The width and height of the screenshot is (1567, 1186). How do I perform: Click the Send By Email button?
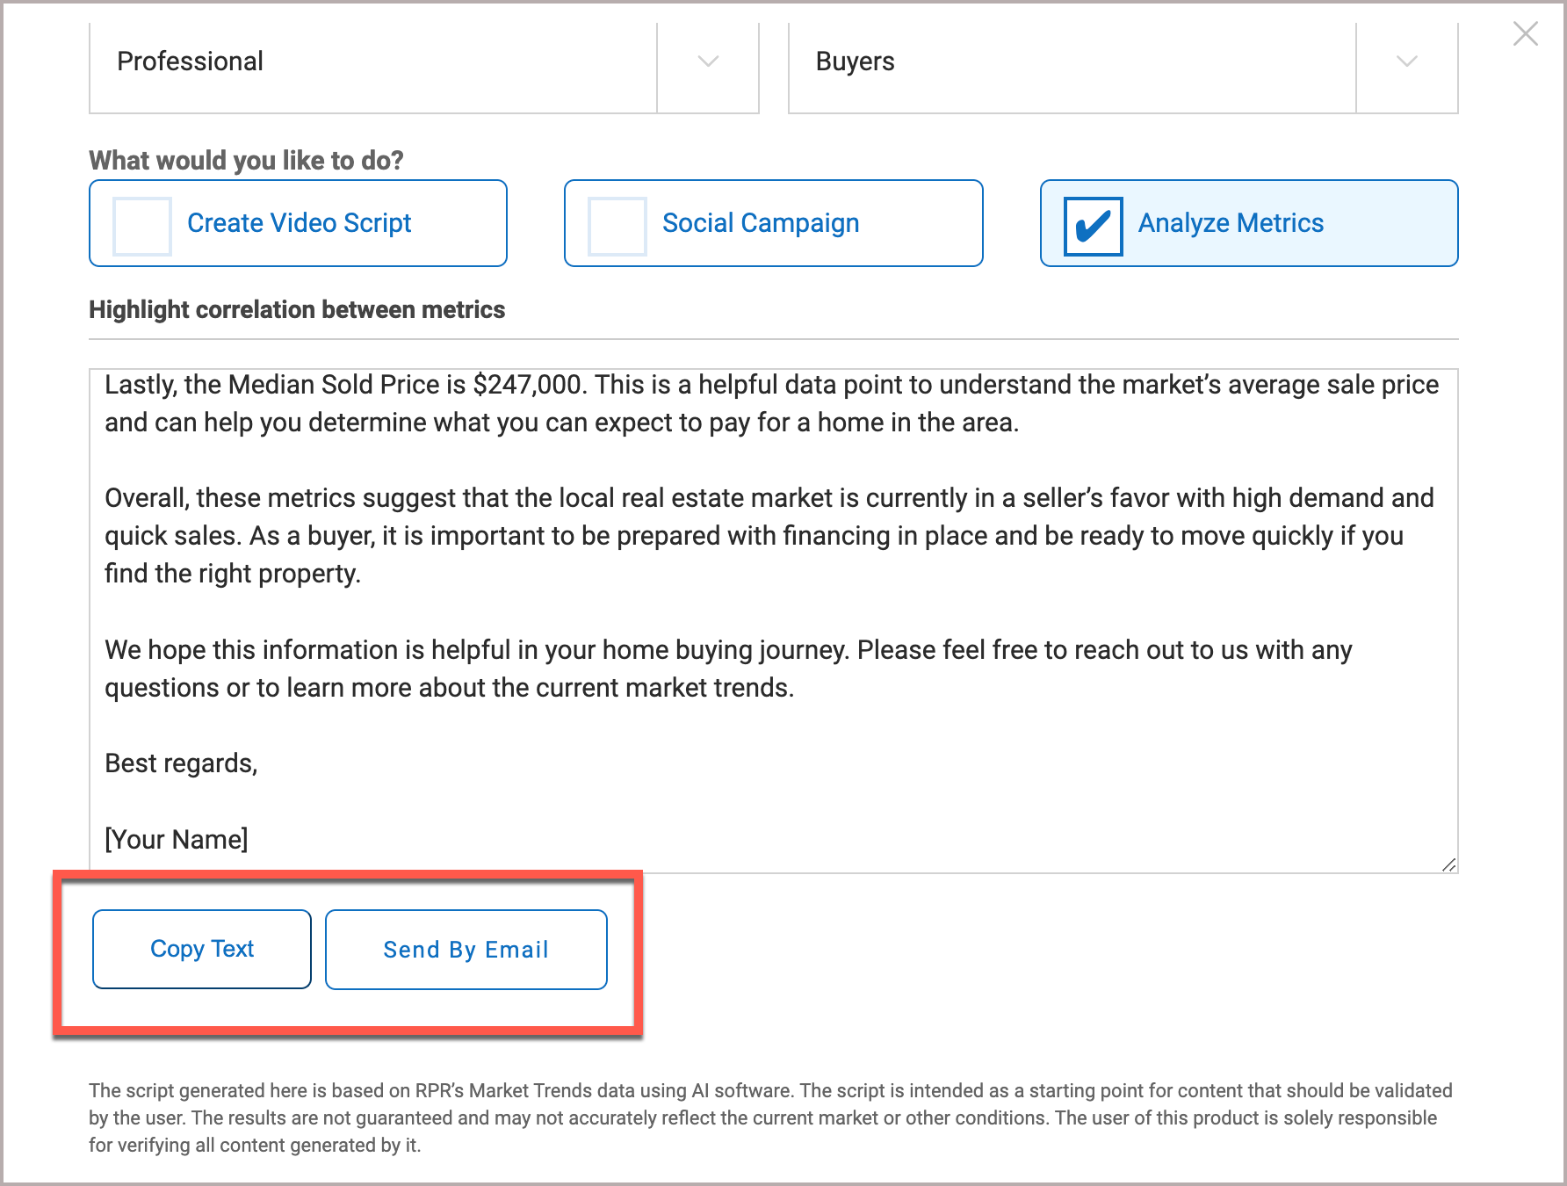[x=466, y=950]
